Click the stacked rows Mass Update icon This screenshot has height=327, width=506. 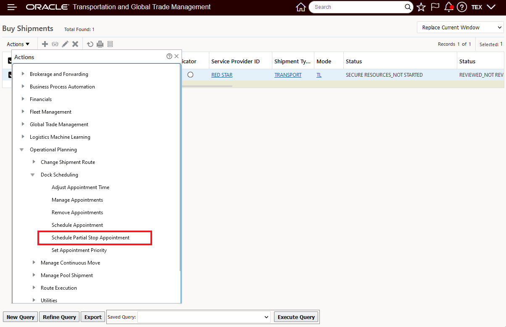coord(110,44)
